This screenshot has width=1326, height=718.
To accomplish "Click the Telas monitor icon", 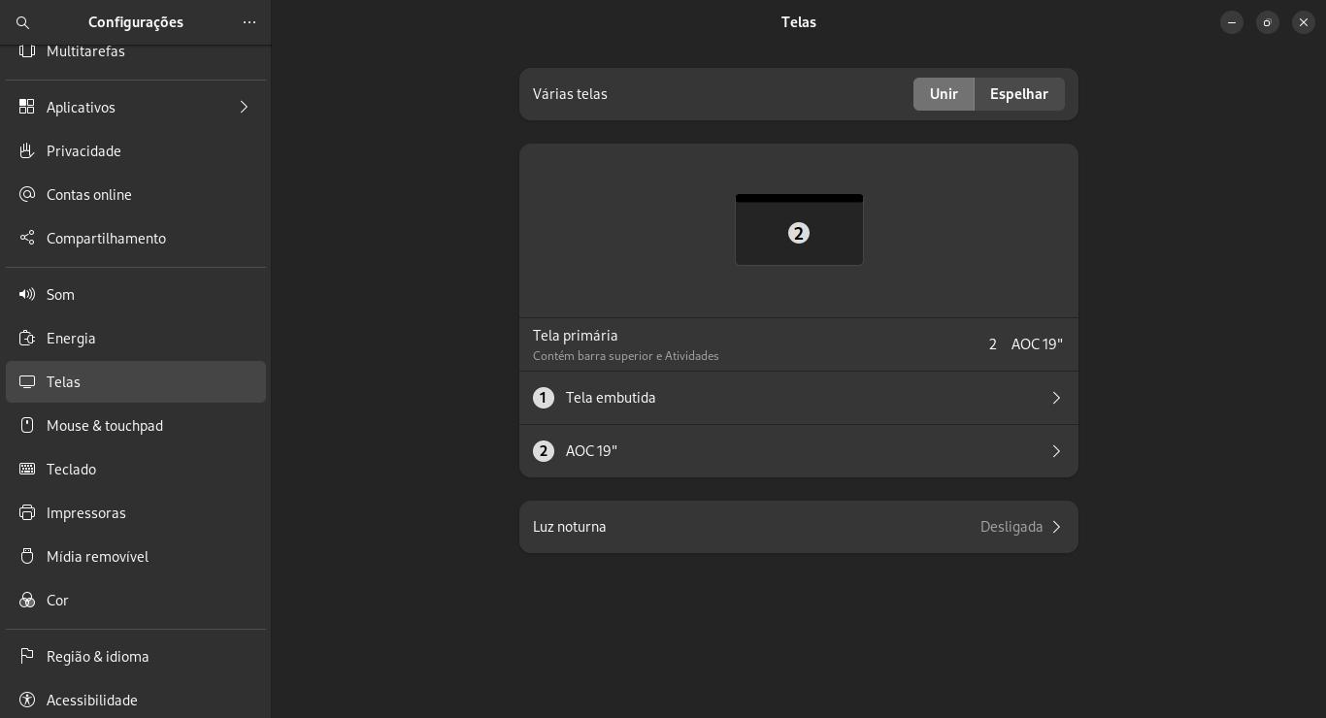I will pyautogui.click(x=27, y=382).
